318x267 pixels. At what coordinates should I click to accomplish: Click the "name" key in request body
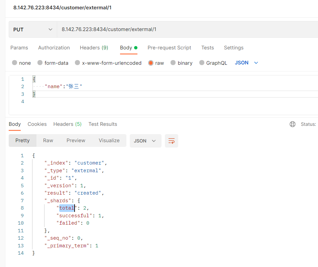coord(54,86)
